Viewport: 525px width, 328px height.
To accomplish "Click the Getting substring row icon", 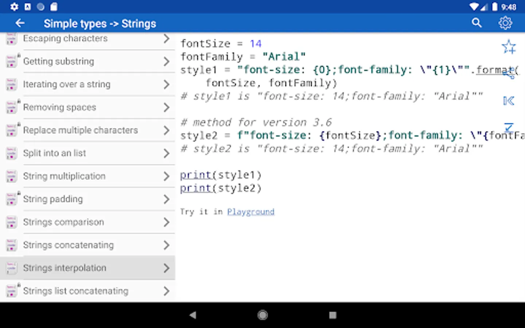I will pos(11,61).
